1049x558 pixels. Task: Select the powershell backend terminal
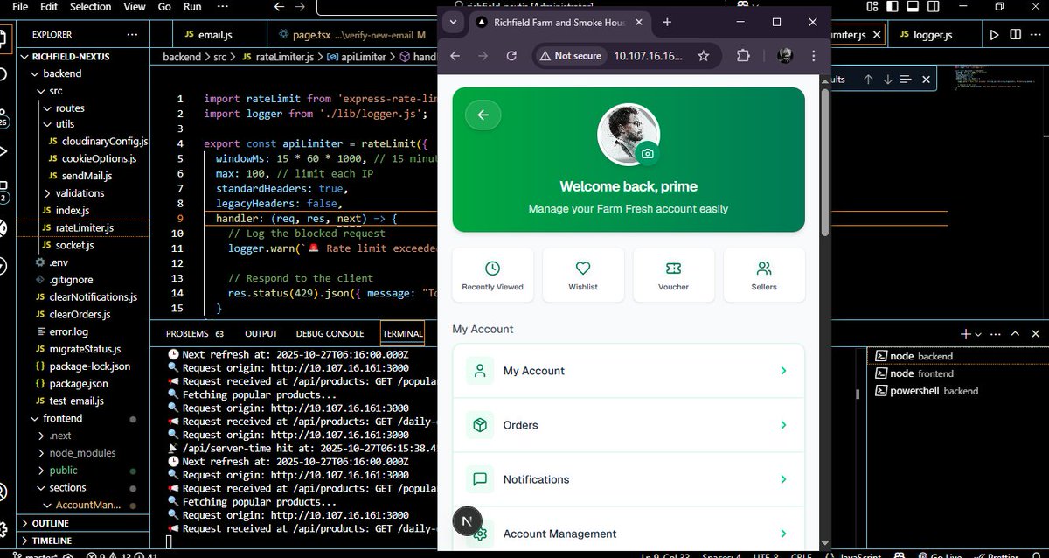coord(957,391)
